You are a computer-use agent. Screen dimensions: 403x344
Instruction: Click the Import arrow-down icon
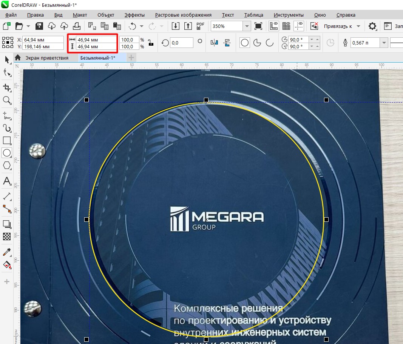pyautogui.click(x=176, y=26)
